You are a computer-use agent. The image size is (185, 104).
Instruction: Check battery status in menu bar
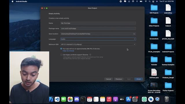click(141, 1)
